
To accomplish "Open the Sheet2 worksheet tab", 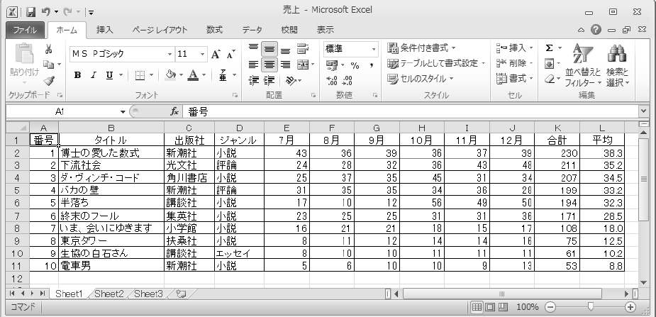I will 109,294.
